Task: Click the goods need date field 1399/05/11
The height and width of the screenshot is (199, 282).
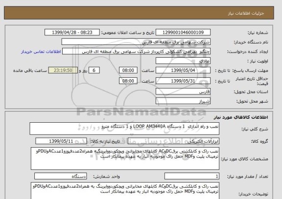Action: tap(61, 141)
